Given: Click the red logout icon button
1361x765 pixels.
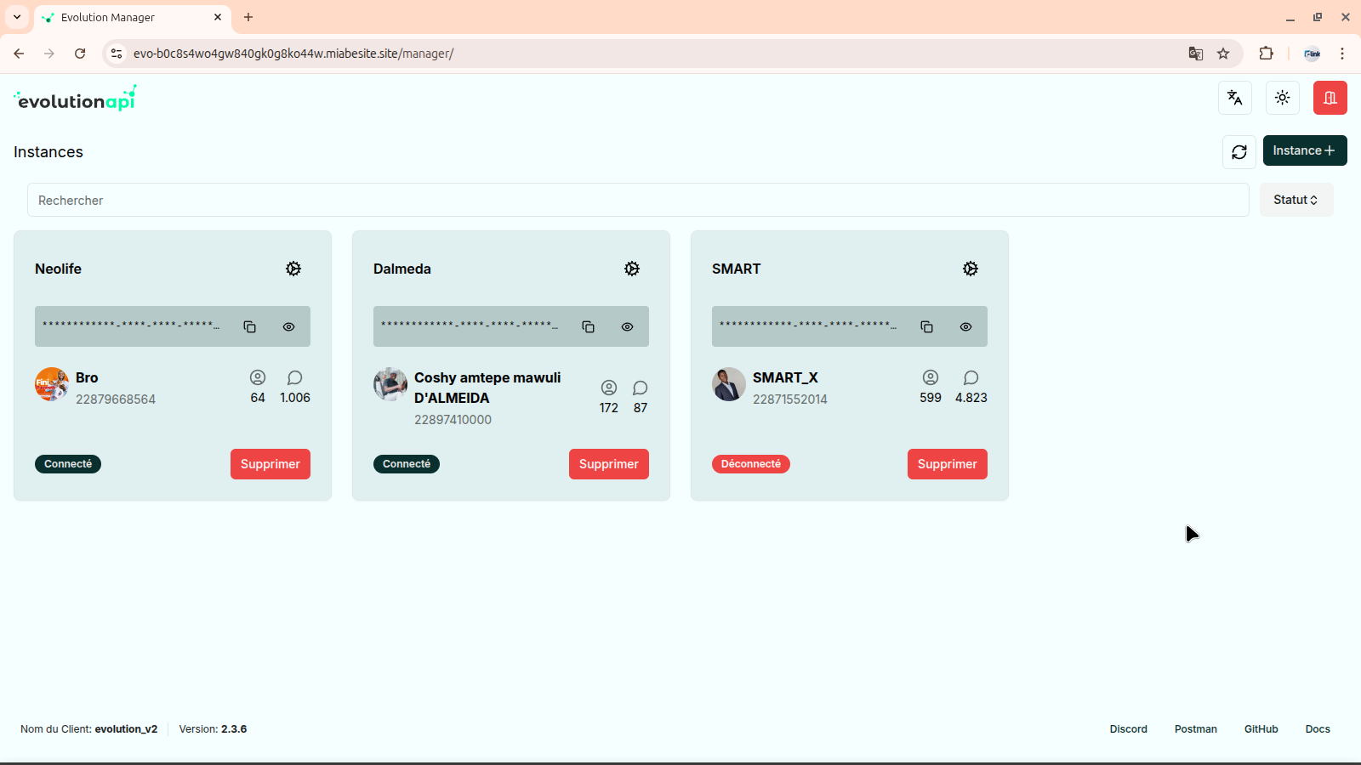Looking at the screenshot, I should click(1330, 98).
